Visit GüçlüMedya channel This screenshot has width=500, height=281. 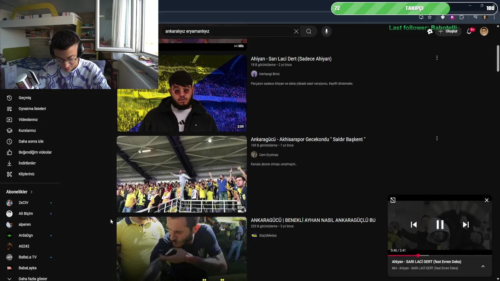tap(268, 236)
